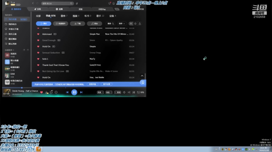Viewport: 272px width, 152px height.
Task: Switch to the 发现 tab
Action: pyautogui.click(x=38, y=9)
